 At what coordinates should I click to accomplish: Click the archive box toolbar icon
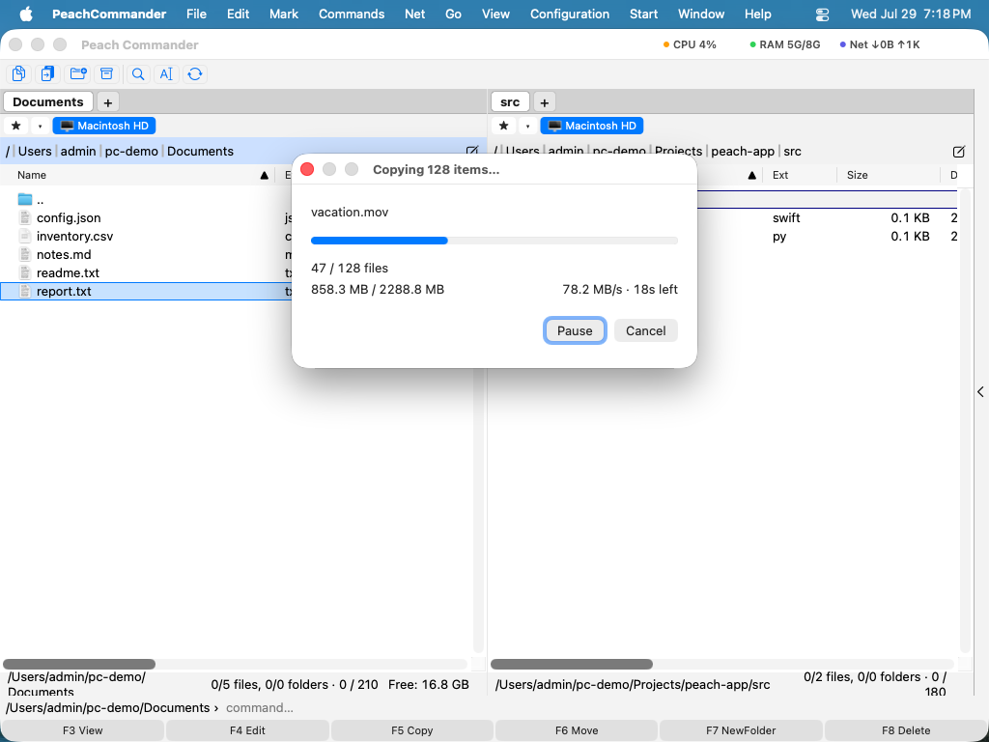coord(106,73)
